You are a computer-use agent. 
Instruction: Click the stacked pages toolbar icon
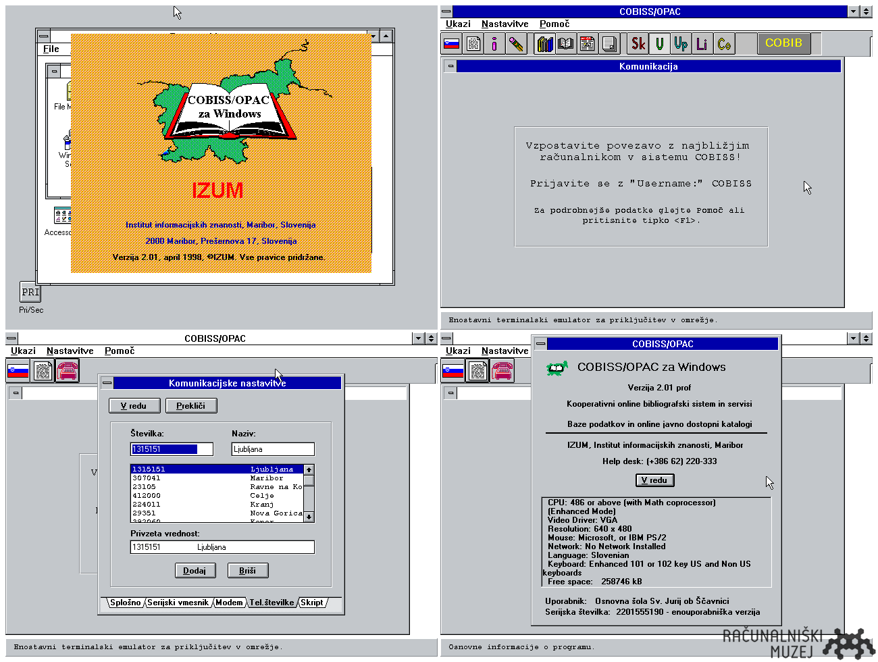click(609, 44)
